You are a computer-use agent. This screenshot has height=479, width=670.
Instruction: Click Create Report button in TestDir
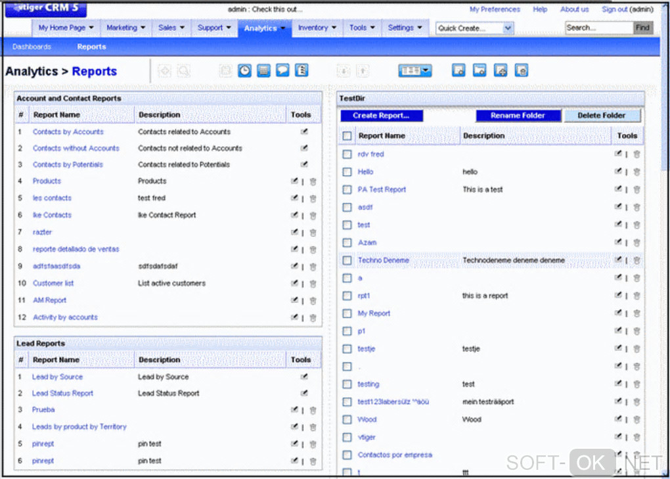382,116
